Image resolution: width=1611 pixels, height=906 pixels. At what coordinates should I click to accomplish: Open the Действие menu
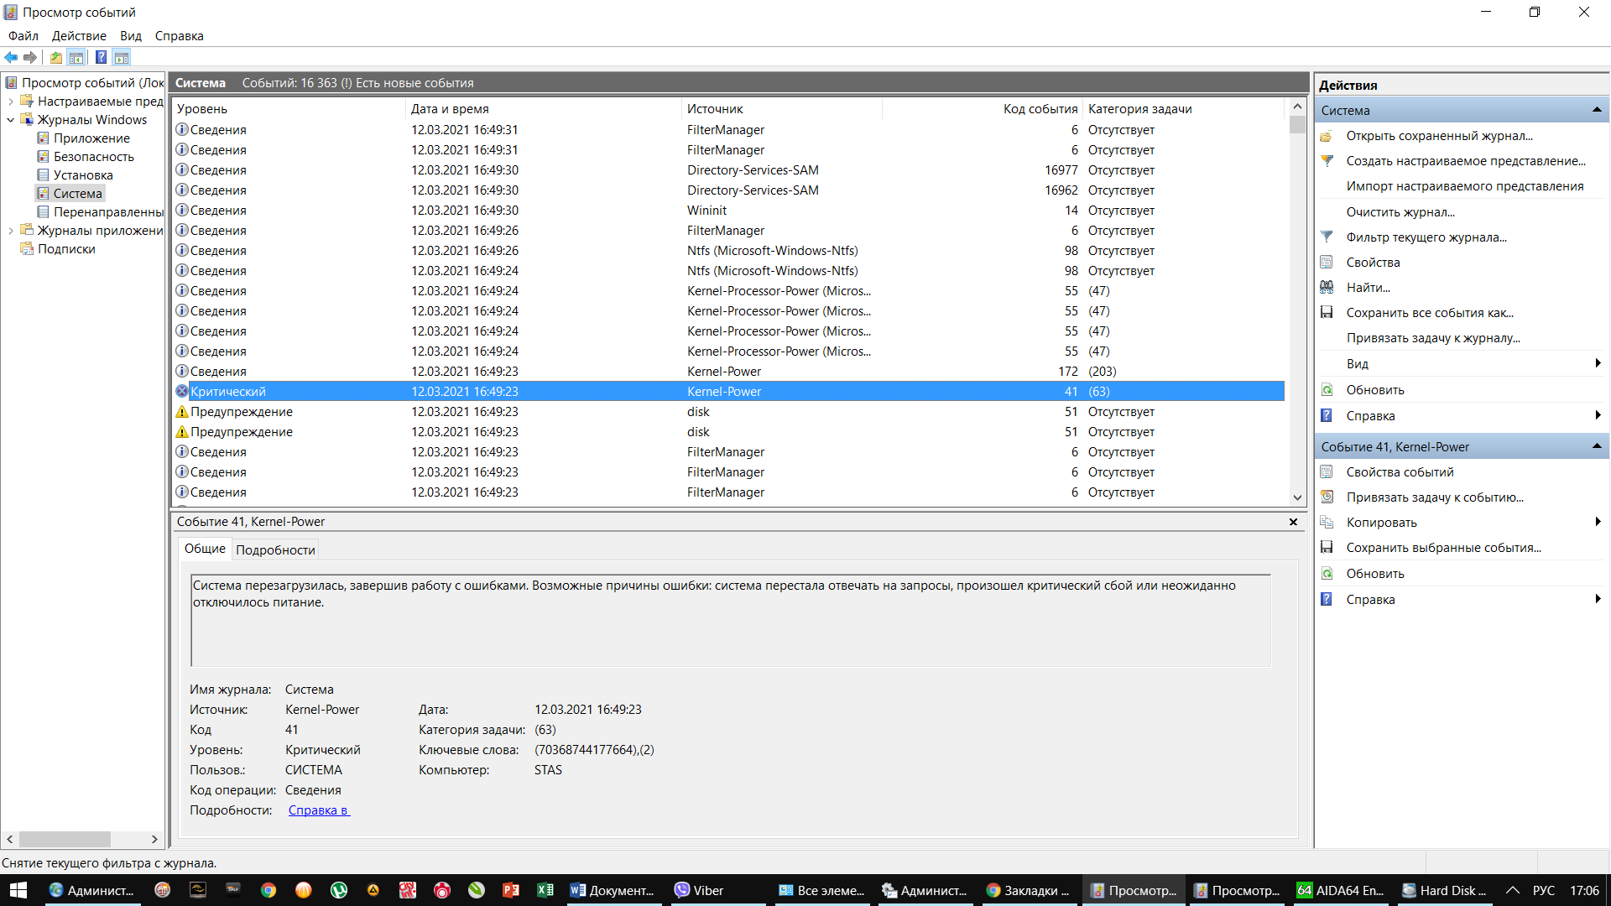79,35
